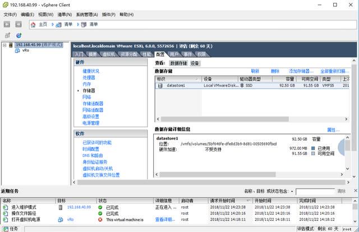Switch to the 性能 tab
This screenshot has width=359, height=232.
pos(147,54)
